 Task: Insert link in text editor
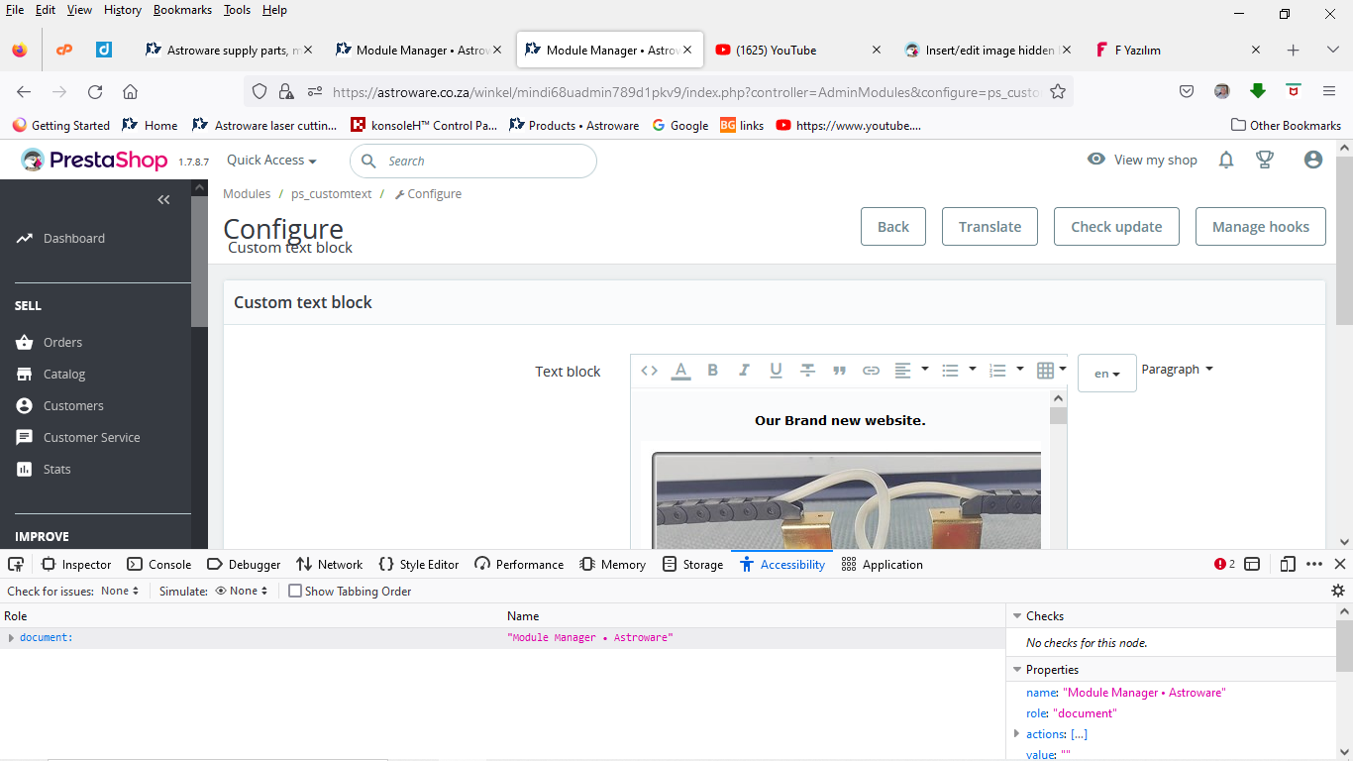(871, 371)
